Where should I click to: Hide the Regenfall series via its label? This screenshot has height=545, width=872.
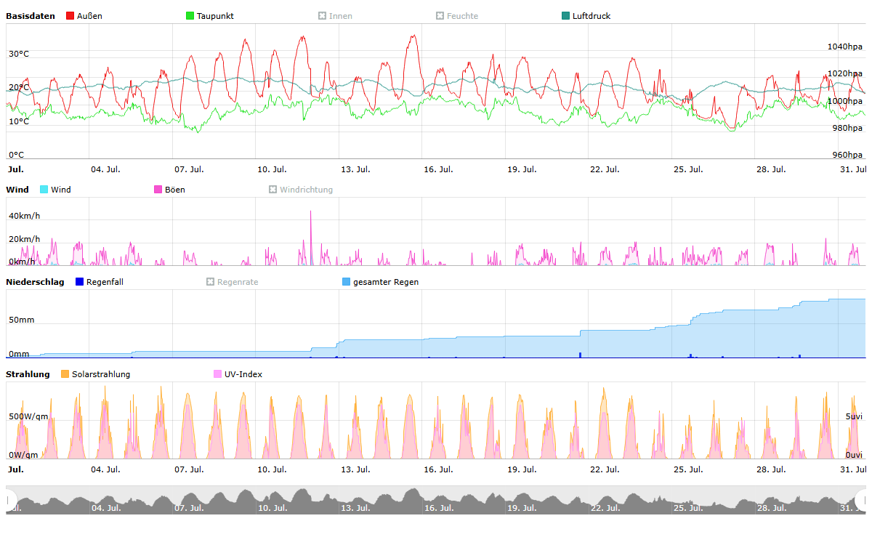click(104, 282)
